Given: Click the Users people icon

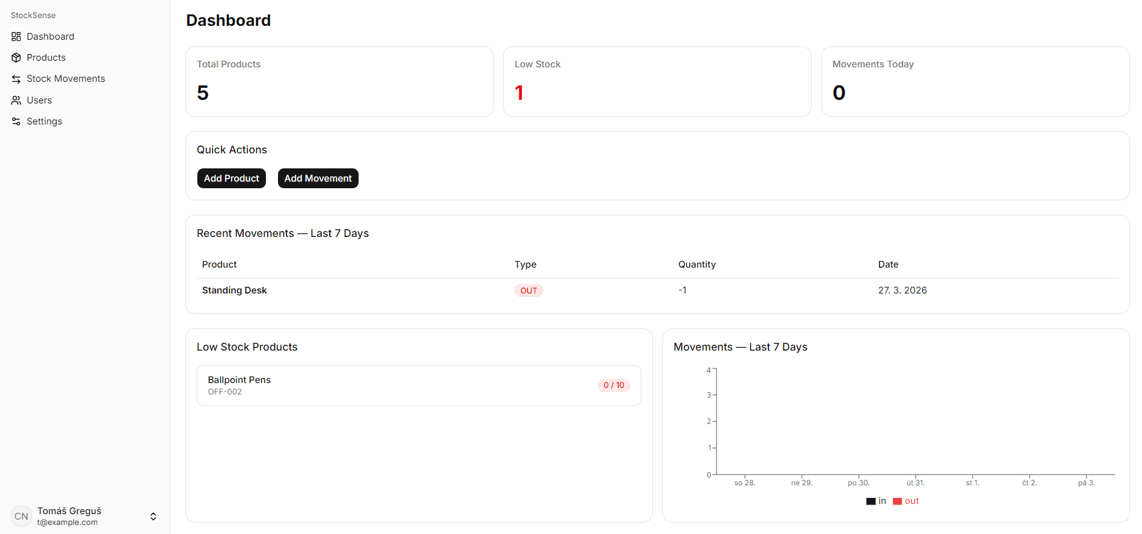Looking at the screenshot, I should 16,100.
